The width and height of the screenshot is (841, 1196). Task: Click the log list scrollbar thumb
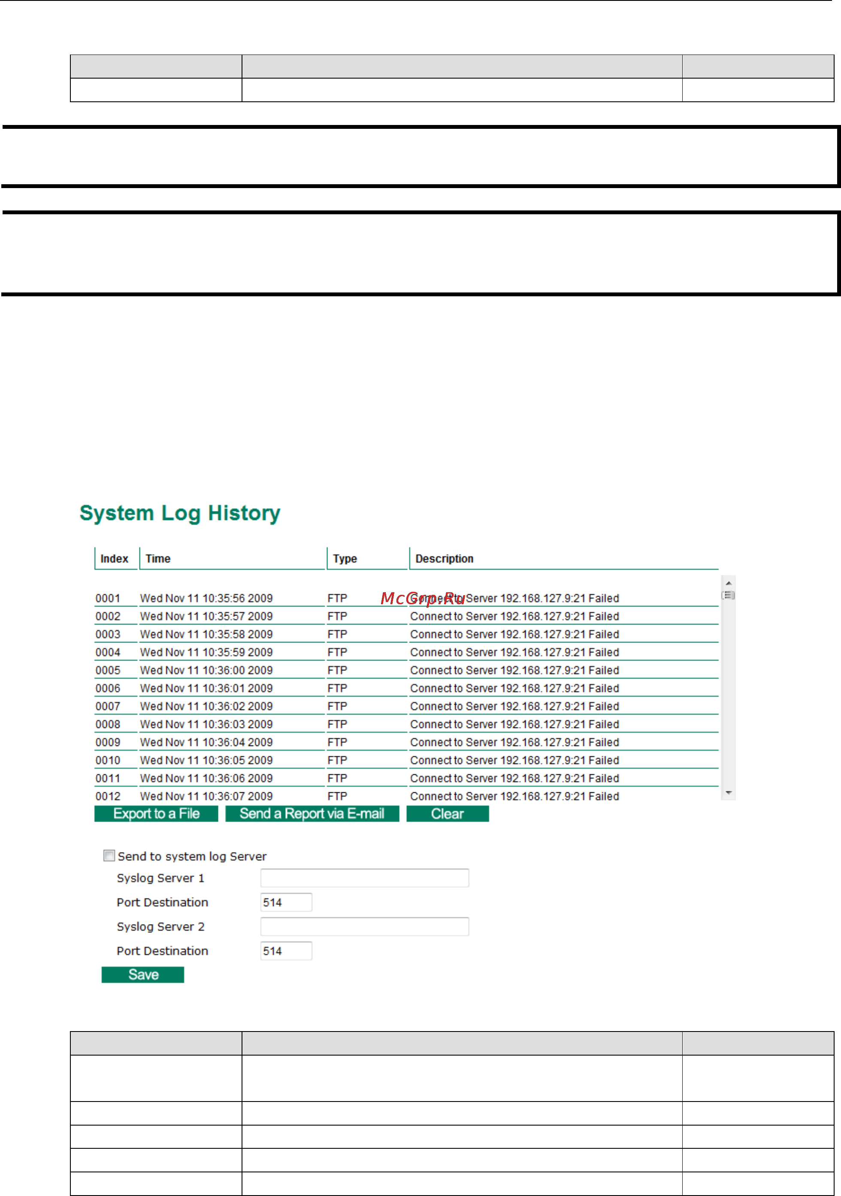point(729,595)
